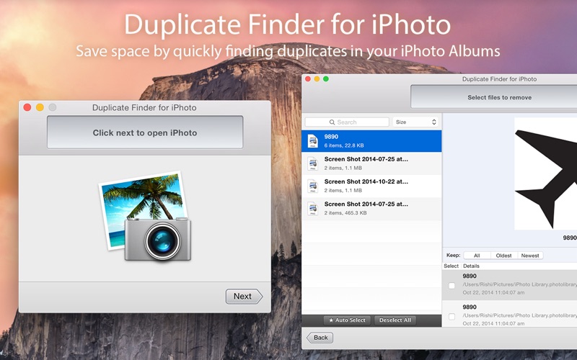
Task: Click the 'Click next to open iPhoto' banner
Action: [145, 132]
